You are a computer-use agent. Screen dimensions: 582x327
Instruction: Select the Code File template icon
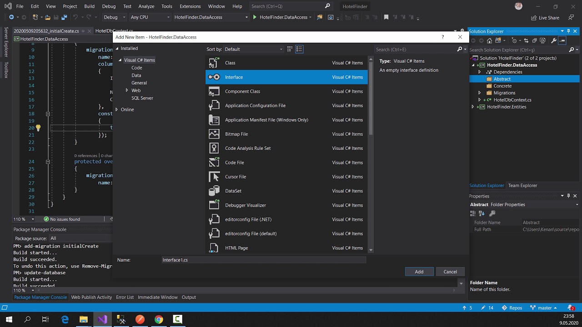point(214,162)
